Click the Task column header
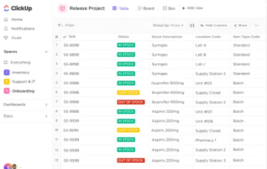The width and height of the screenshot is (267, 169). pyautogui.click(x=72, y=37)
